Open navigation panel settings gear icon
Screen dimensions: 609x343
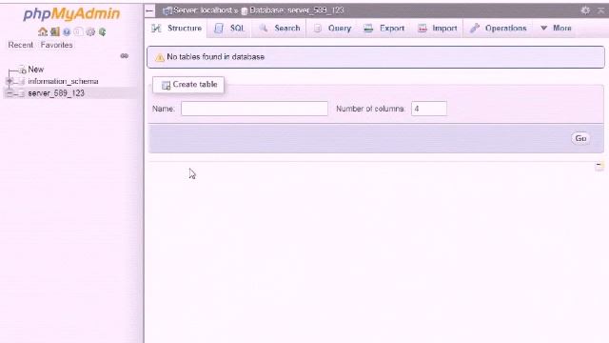tap(90, 31)
